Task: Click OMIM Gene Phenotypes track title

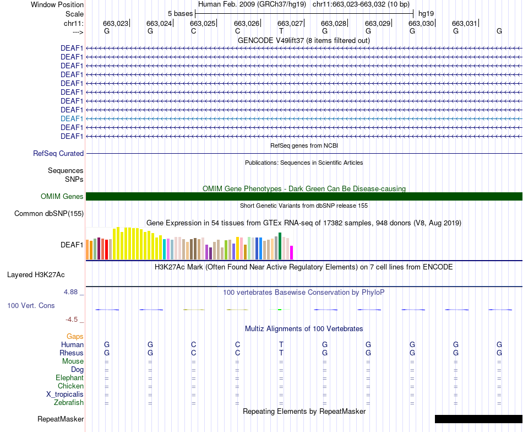Action: (x=304, y=188)
